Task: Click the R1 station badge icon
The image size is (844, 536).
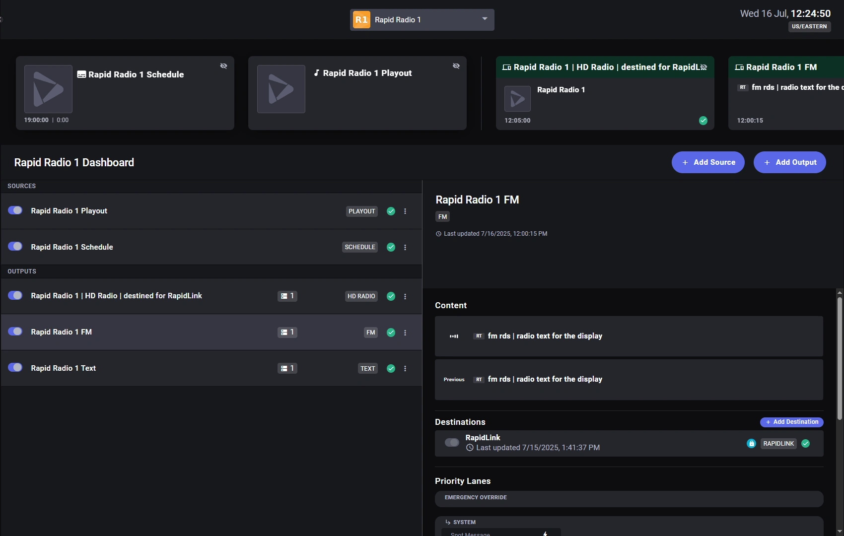Action: pos(361,20)
